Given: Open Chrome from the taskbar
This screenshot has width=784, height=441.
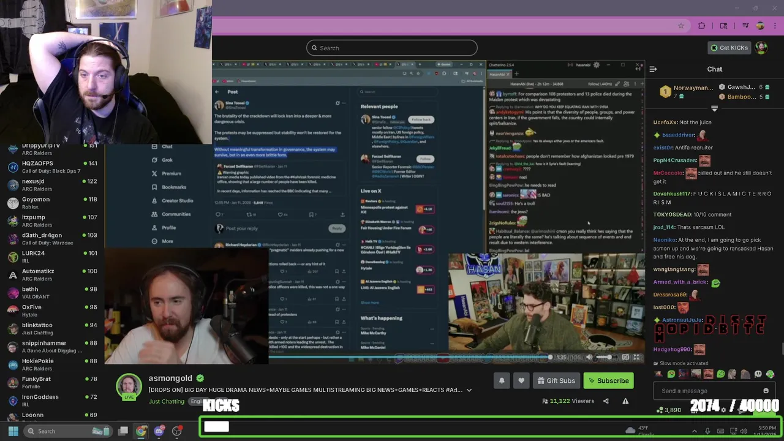Looking at the screenshot, I should (141, 431).
